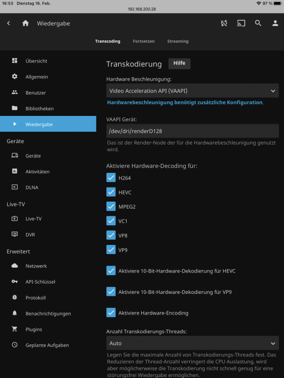
Task: Open the Anzahl Transkodierungs-Threads dropdown
Action: coord(193,343)
